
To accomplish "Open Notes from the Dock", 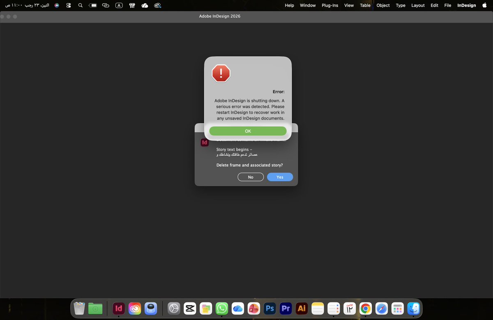I will pos(318,308).
